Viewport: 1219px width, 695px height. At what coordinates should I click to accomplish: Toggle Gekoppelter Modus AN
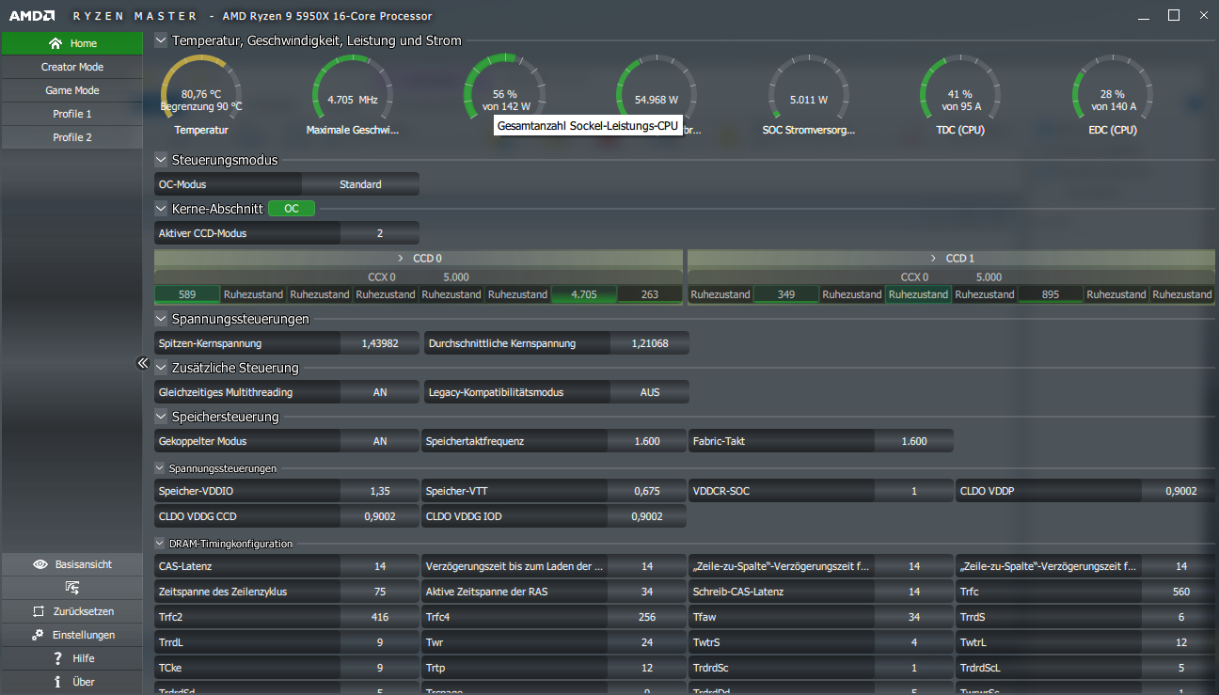click(x=380, y=441)
